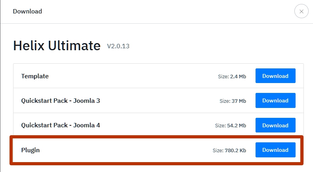The image size is (313, 172).
Task: Click the Quickstart Pack - Joomla 3 label
Action: (61, 100)
